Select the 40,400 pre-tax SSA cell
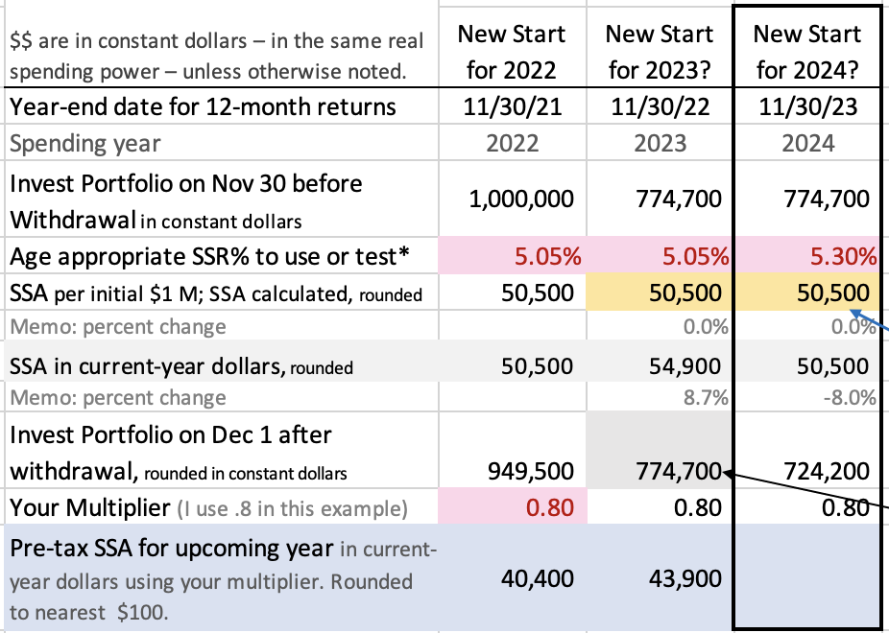889x633 pixels. tap(512, 578)
